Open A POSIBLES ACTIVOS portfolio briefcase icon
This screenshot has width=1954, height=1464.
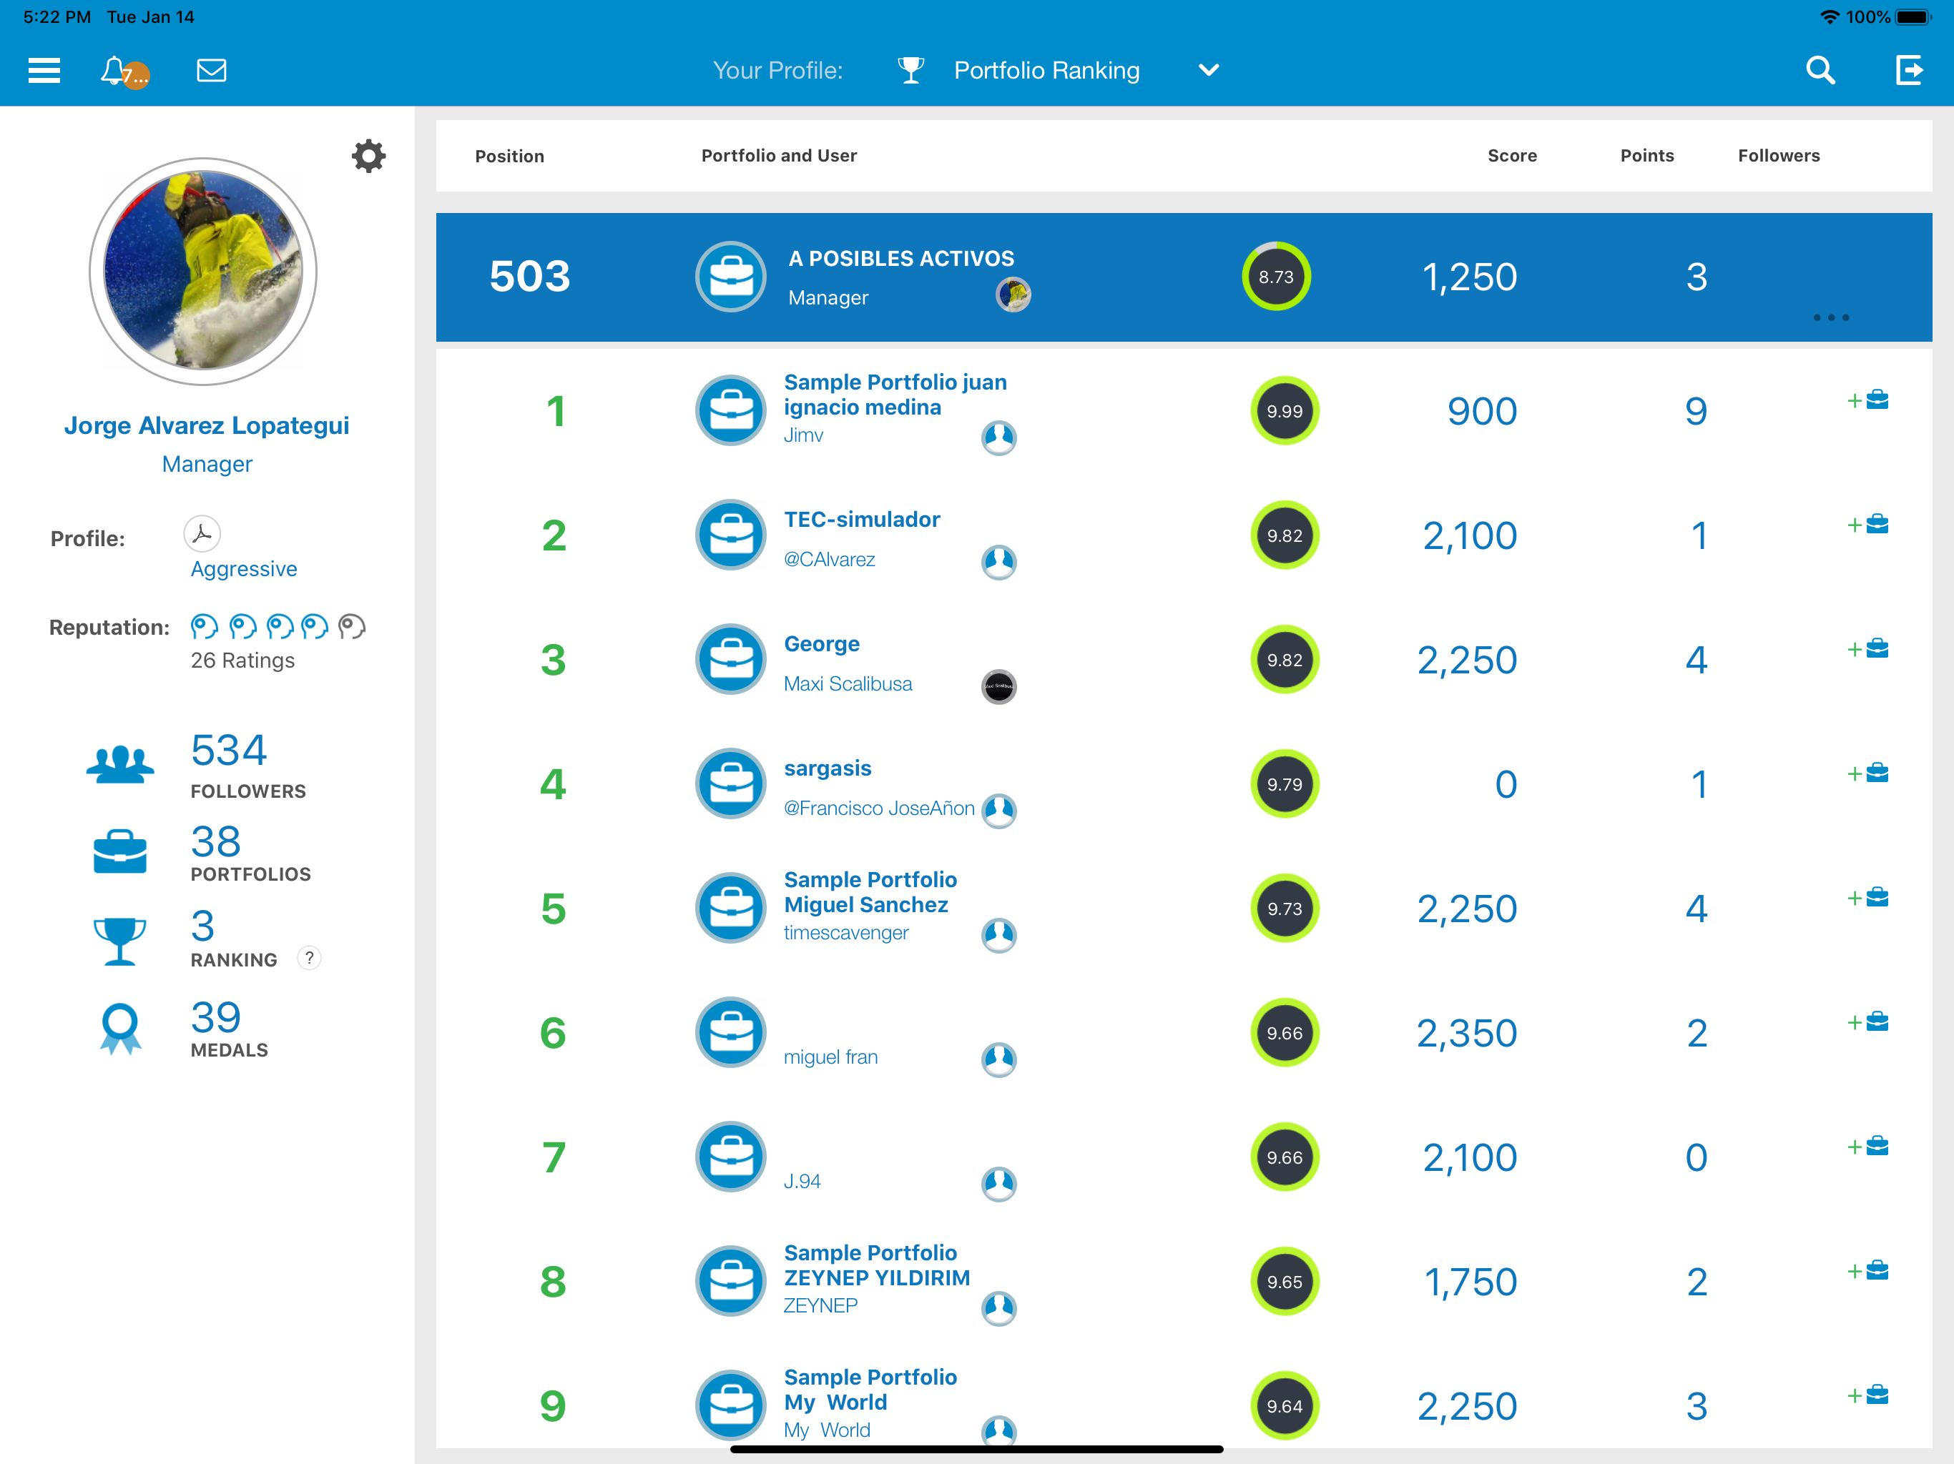coord(730,277)
